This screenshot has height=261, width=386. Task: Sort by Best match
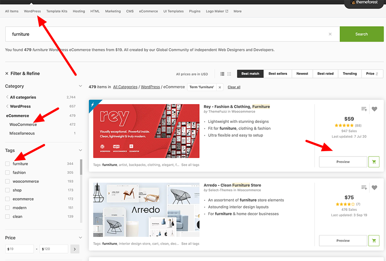pos(250,74)
